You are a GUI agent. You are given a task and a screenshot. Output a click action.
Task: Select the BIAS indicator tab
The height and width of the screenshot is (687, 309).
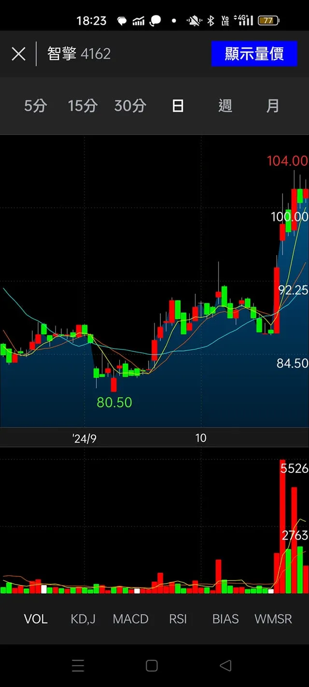pos(225,619)
